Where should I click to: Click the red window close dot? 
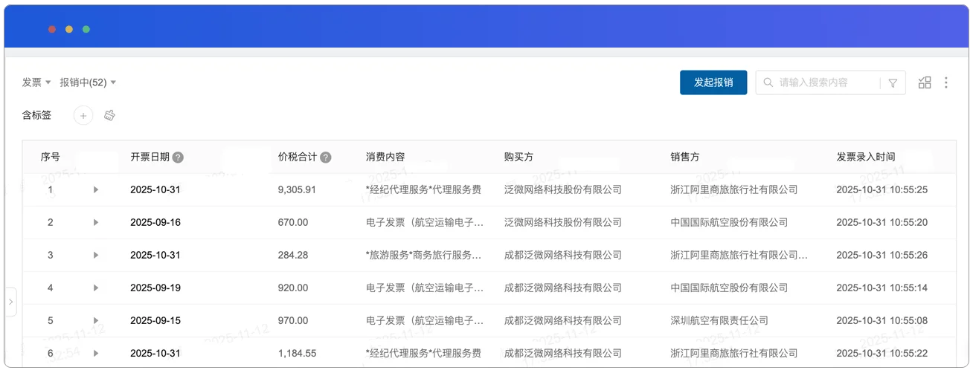[x=52, y=29]
